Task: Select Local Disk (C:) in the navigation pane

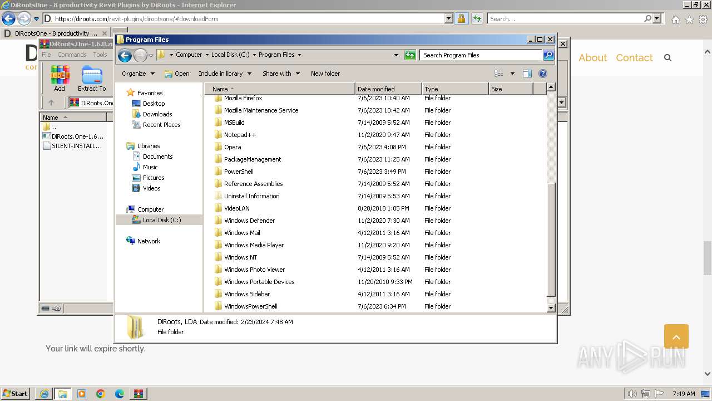Action: pyautogui.click(x=159, y=220)
